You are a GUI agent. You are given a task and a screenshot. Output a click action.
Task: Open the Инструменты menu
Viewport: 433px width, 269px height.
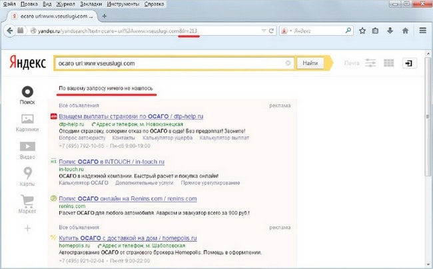pos(123,4)
